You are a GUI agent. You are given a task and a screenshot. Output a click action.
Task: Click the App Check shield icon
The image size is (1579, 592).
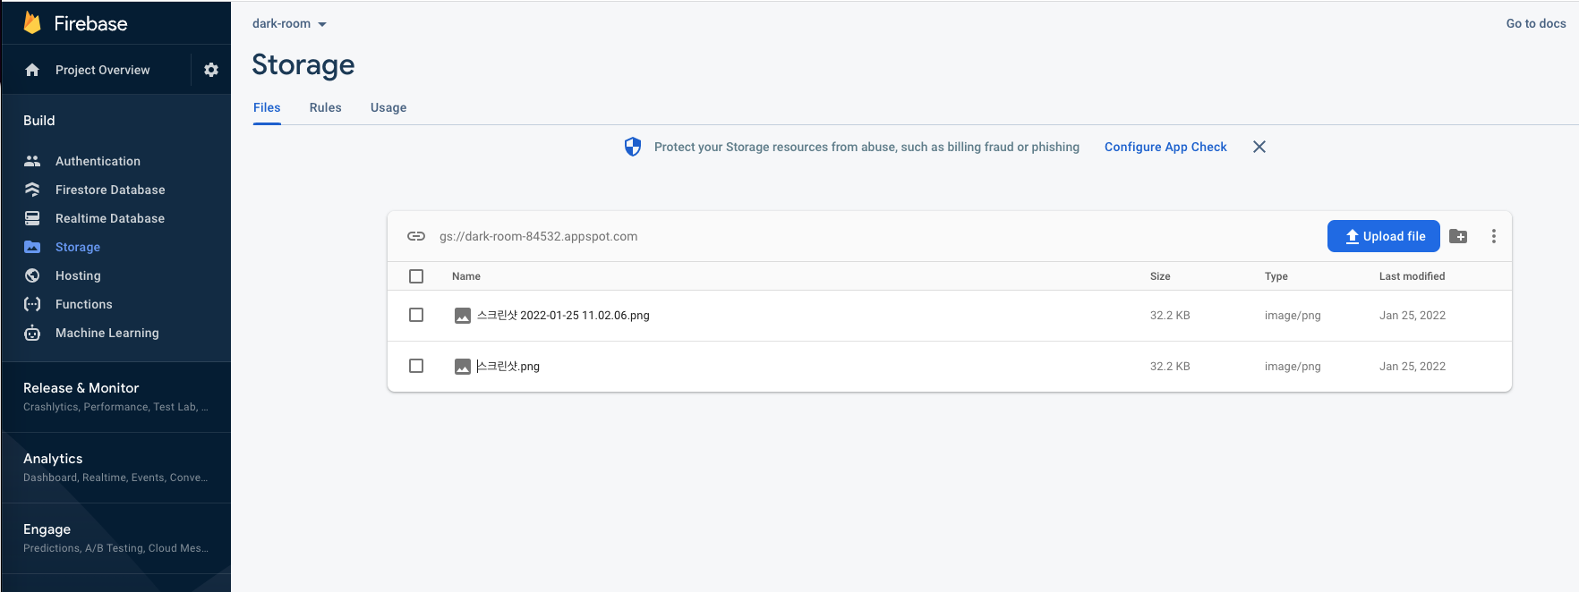click(633, 147)
